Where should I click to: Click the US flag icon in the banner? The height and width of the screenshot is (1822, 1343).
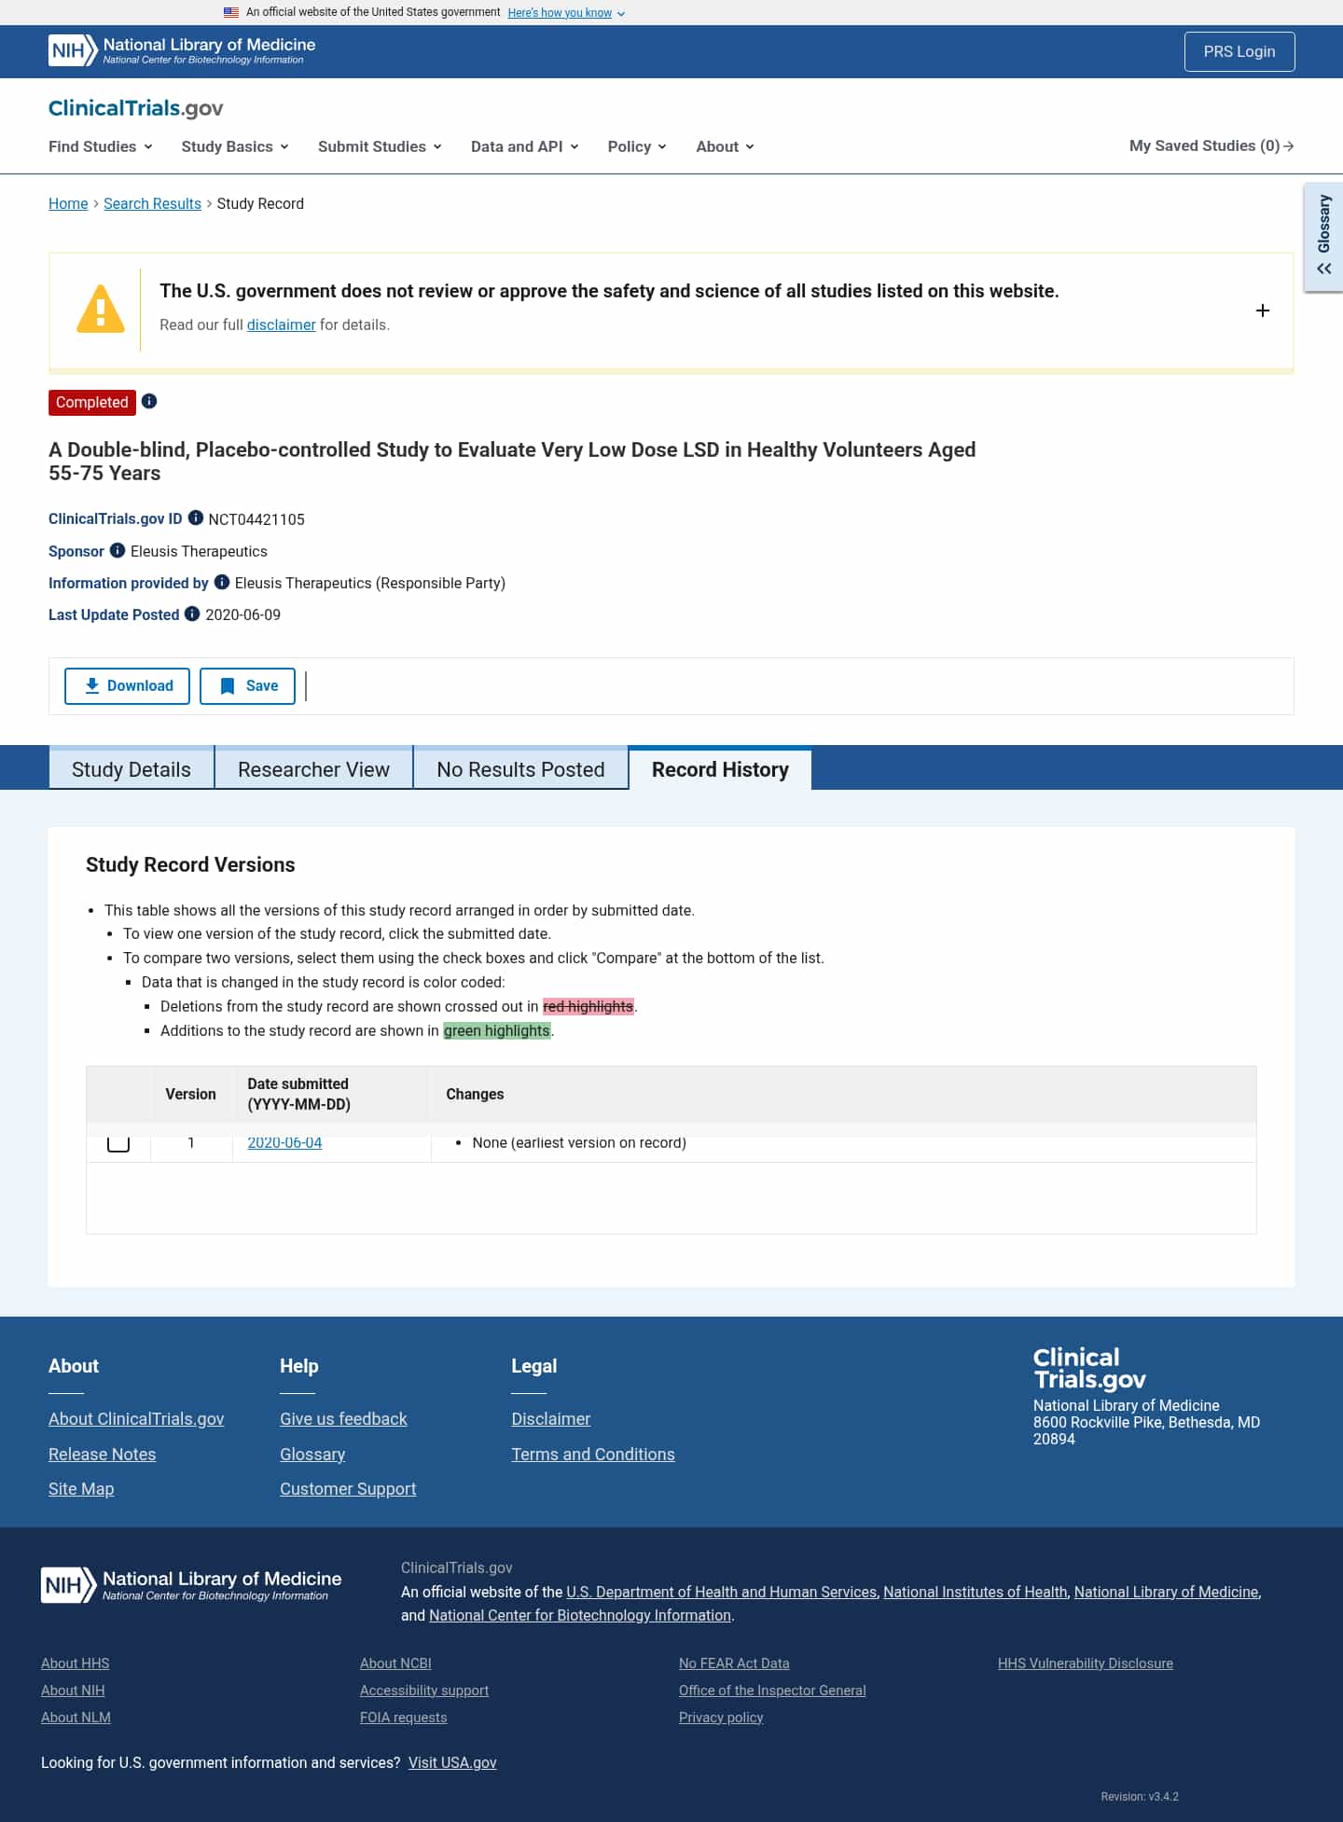[x=231, y=12]
